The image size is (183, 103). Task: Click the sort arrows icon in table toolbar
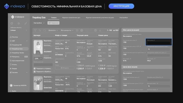point(40,30)
